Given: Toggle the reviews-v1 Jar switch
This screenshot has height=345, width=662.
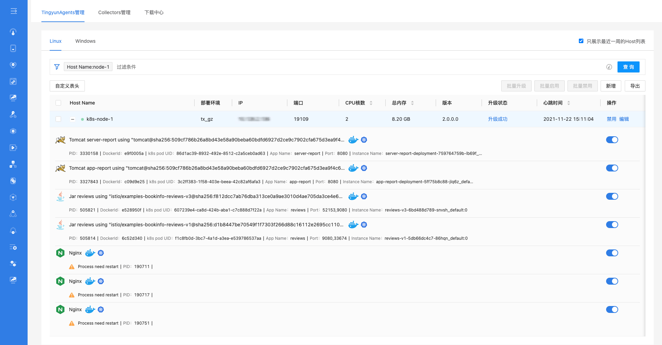Looking at the screenshot, I should [x=612, y=225].
